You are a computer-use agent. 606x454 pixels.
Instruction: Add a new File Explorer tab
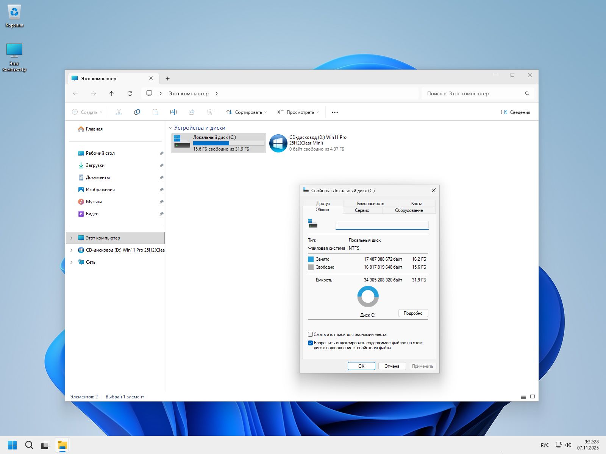pos(167,79)
